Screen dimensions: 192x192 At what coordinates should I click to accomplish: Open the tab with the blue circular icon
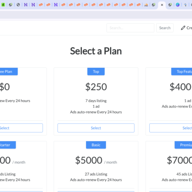(178, 5)
